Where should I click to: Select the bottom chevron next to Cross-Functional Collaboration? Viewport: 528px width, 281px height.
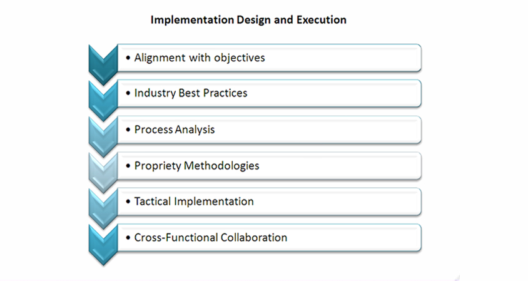coord(103,245)
